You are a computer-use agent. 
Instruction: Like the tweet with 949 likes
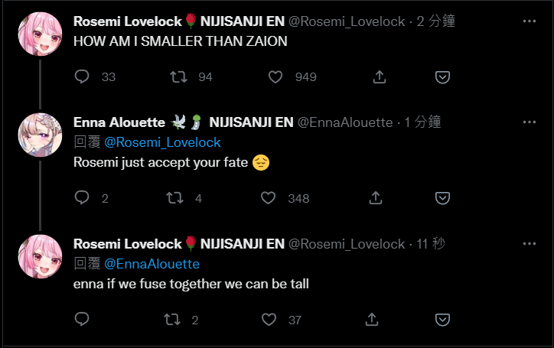coord(275,76)
